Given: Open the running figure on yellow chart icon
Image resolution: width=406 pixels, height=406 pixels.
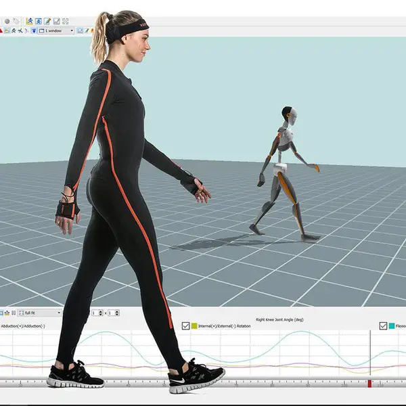Looking at the screenshot, I should pyautogui.click(x=29, y=21).
